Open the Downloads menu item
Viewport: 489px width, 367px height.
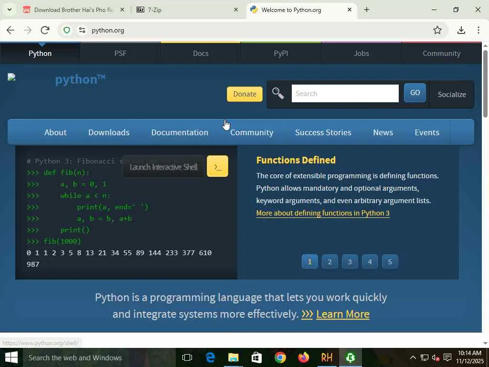(x=109, y=132)
